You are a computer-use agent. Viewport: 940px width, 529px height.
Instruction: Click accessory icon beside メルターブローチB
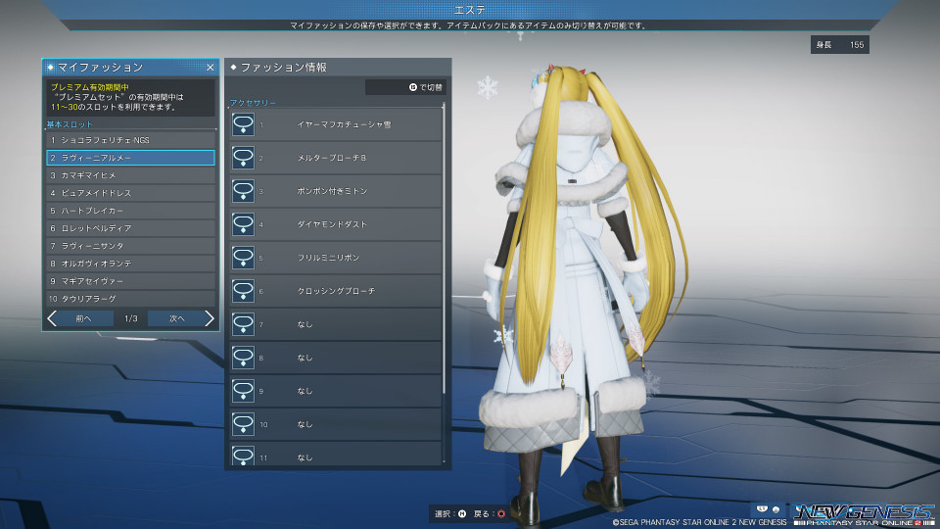point(243,158)
